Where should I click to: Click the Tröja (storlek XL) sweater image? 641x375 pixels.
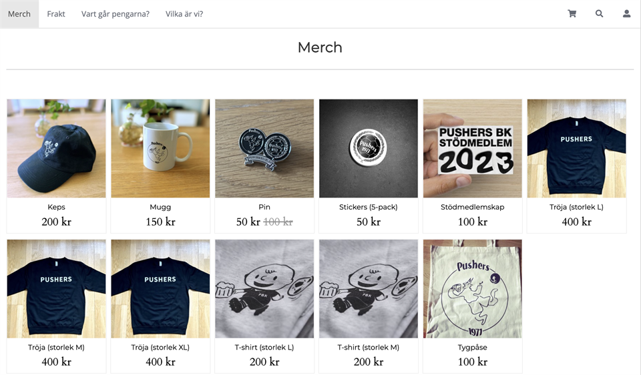point(160,288)
